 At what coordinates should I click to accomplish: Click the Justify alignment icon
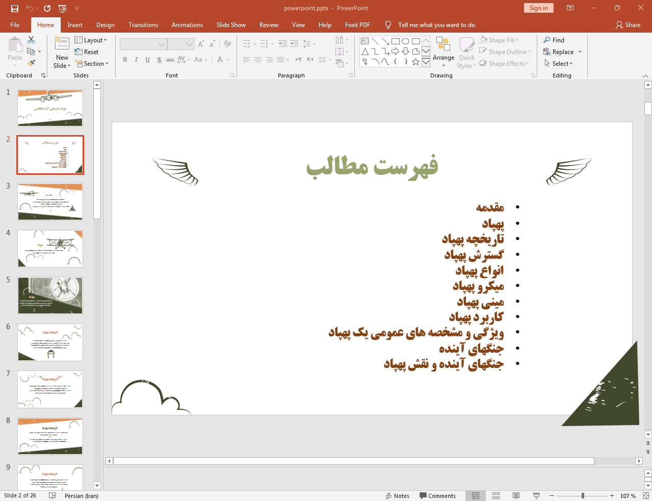(280, 60)
